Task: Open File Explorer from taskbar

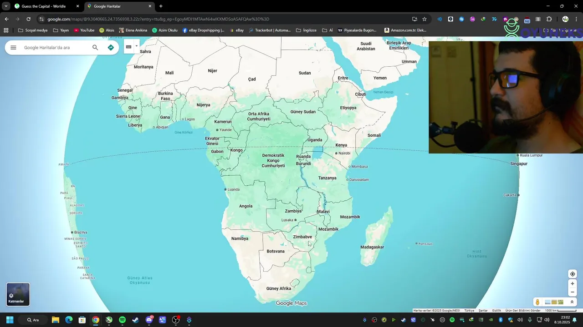Action: [56, 320]
